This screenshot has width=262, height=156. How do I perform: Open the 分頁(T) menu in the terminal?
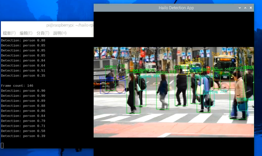coord(43,33)
